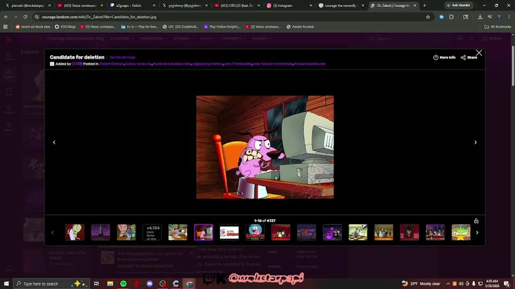Select the first carousel thumbnail with the red background
Screen dimensions: 515x289
[x=75, y=232]
